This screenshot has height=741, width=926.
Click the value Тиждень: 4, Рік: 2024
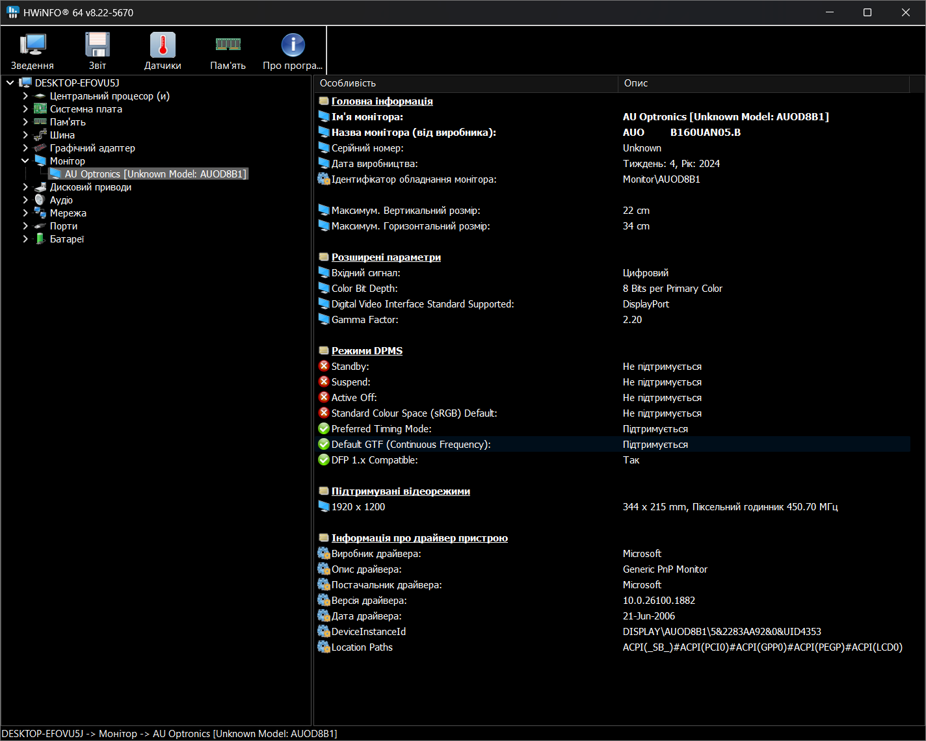point(671,163)
